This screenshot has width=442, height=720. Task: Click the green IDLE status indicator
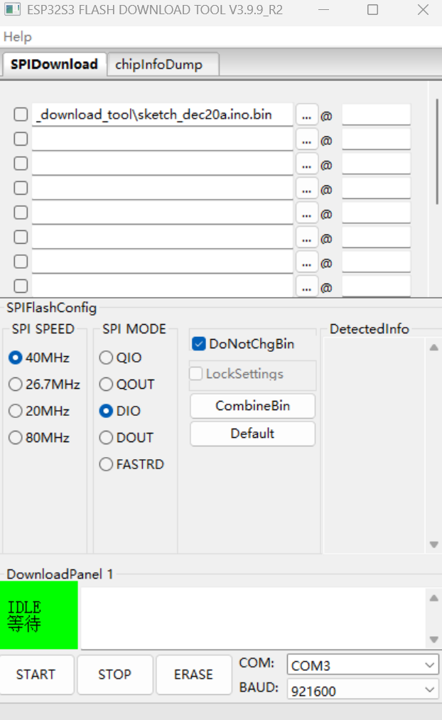38,616
